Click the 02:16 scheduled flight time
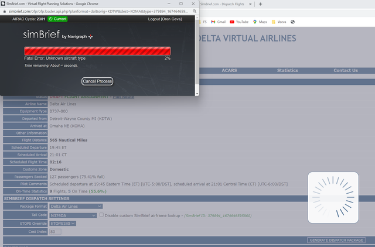The width and height of the screenshot is (375, 247). coord(56,162)
